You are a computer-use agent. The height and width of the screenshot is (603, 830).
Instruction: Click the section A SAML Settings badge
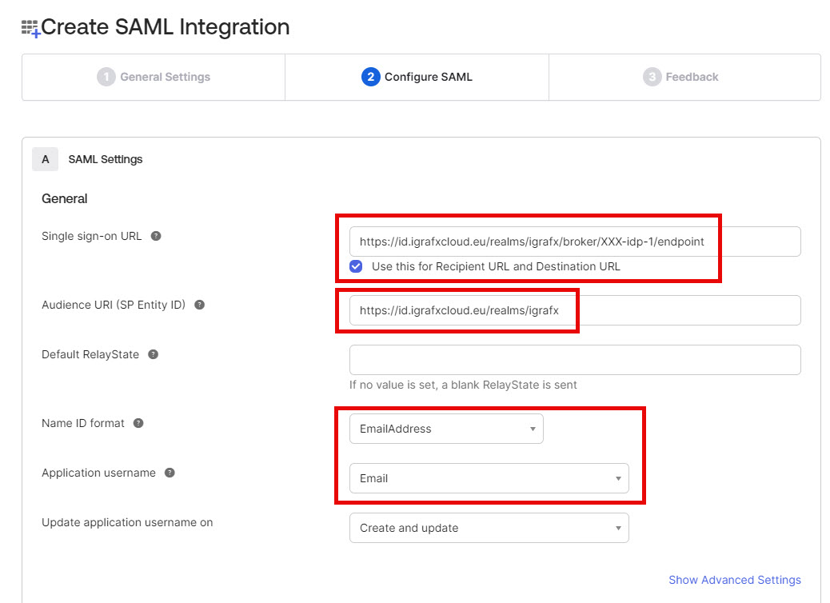[x=45, y=159]
